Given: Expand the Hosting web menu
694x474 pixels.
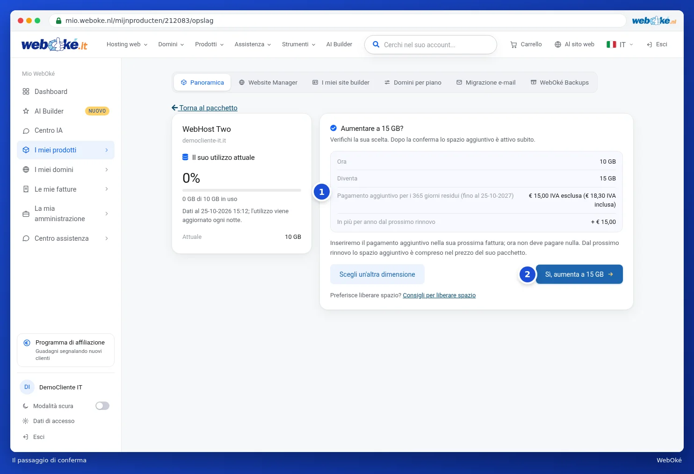Looking at the screenshot, I should click(127, 44).
